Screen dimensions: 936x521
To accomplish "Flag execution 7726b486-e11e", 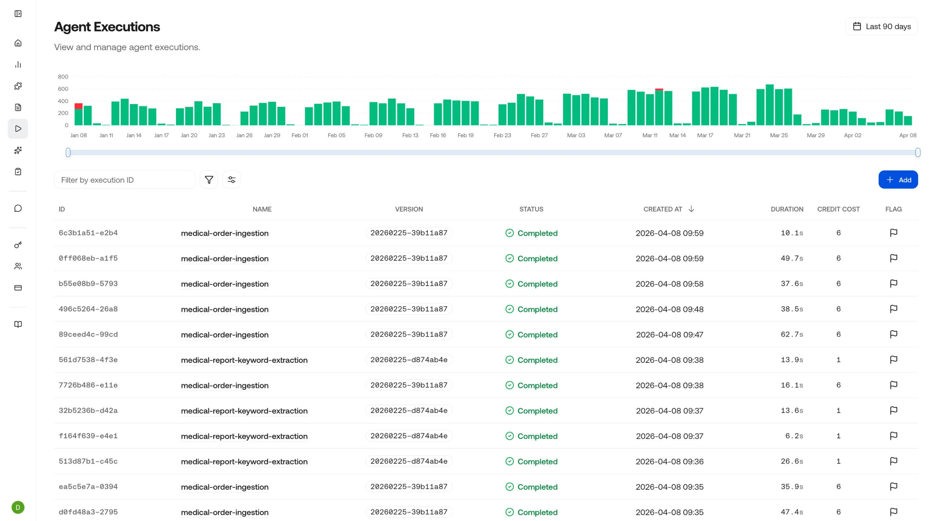I will tap(894, 385).
